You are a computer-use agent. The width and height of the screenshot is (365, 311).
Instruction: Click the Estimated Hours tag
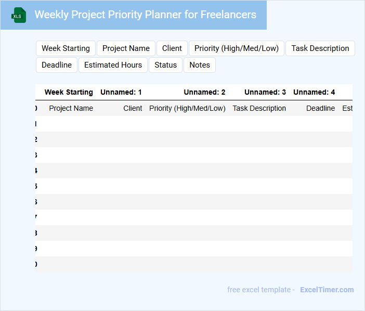point(113,65)
